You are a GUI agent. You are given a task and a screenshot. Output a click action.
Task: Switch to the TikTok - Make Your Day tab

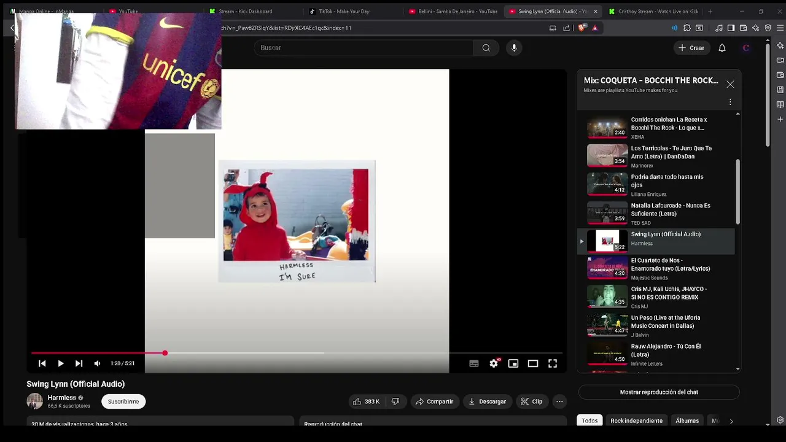(x=344, y=11)
